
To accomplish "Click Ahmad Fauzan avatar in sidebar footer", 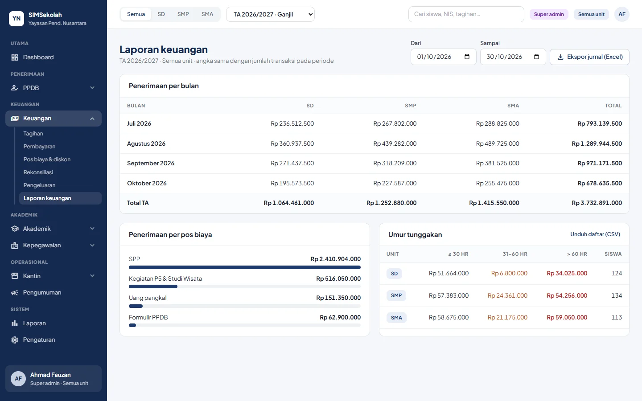I will (x=18, y=379).
